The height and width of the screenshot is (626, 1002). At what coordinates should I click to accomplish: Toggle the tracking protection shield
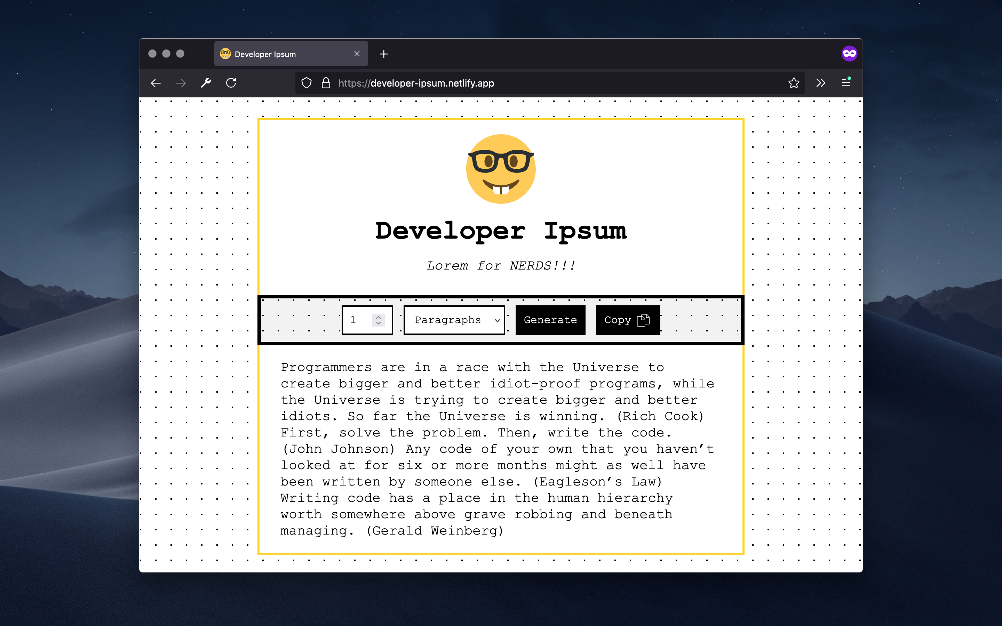tap(307, 83)
